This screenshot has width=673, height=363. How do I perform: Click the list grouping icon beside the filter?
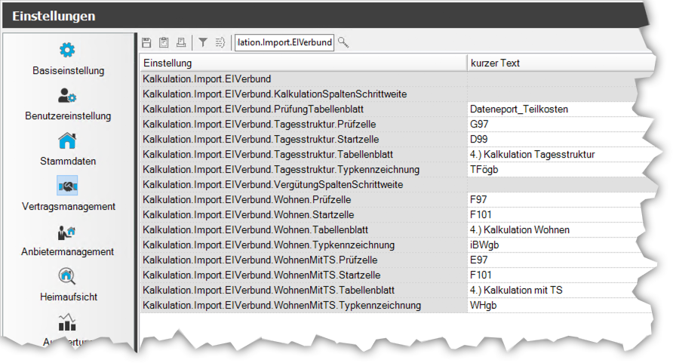[220, 42]
